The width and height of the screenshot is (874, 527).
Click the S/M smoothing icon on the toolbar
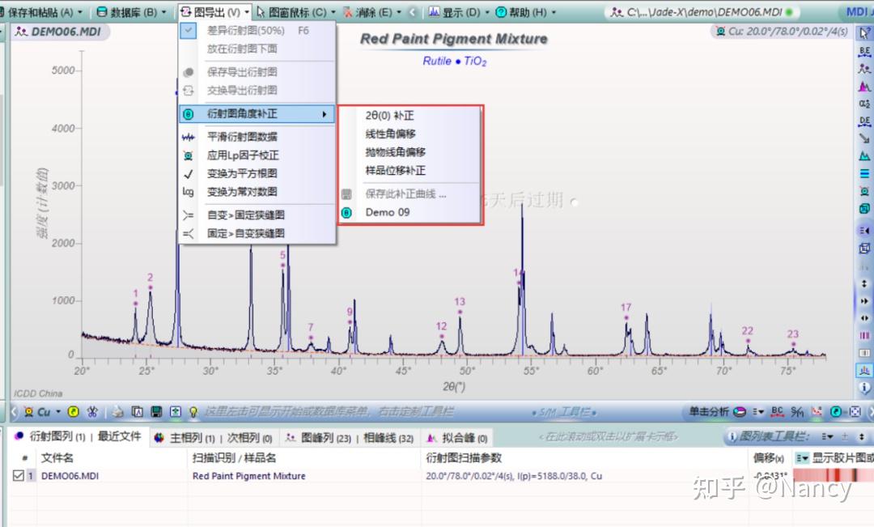tap(797, 412)
